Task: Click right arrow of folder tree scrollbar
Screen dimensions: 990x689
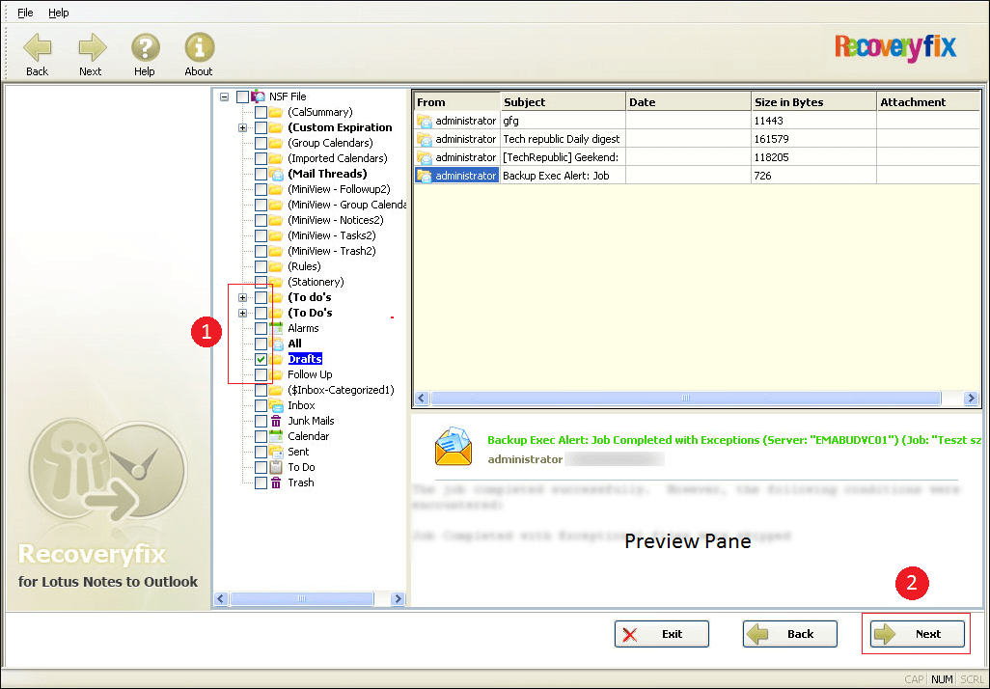Action: [x=398, y=598]
